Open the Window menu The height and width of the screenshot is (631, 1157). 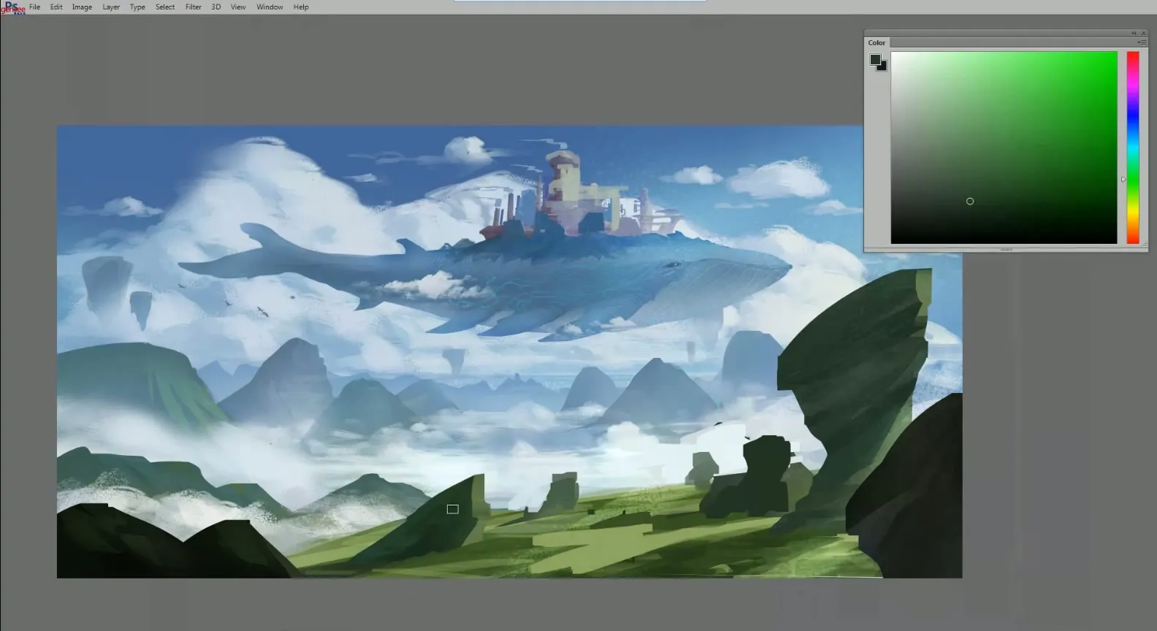pyautogui.click(x=270, y=7)
